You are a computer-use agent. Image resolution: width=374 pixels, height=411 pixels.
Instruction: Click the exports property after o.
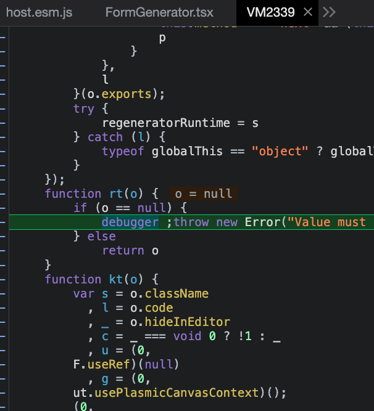tap(126, 94)
